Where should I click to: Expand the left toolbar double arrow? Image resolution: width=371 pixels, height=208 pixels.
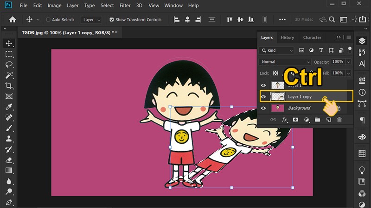click(5, 29)
